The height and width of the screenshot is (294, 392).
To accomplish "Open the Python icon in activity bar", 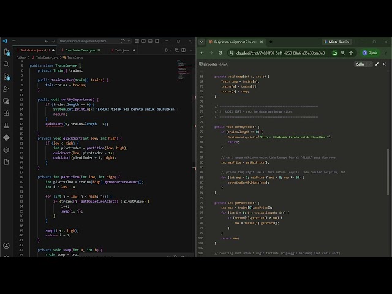I will coord(7,137).
